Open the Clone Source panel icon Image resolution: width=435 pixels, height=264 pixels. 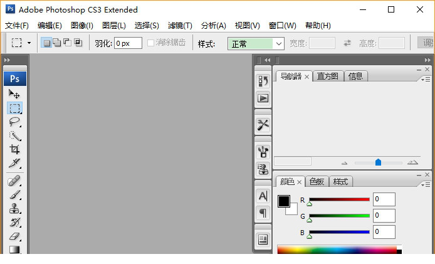pos(263,169)
